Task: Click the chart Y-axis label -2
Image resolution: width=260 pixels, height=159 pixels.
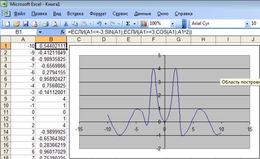Action: pos(159,149)
